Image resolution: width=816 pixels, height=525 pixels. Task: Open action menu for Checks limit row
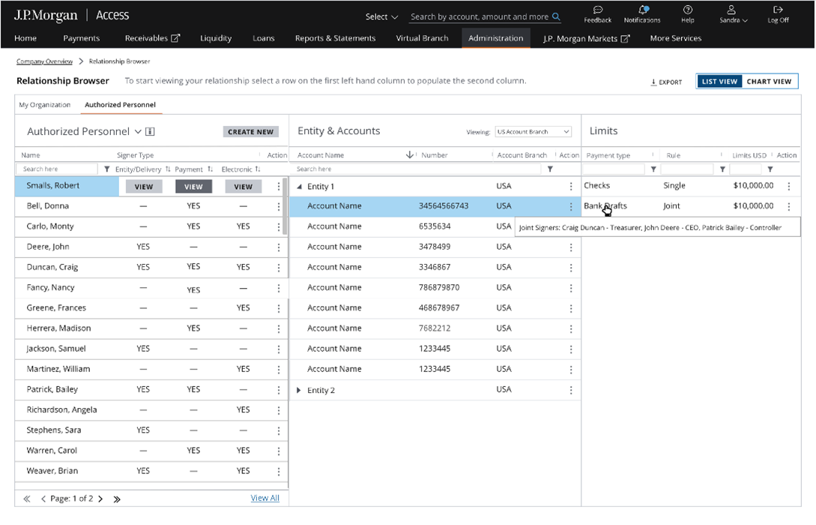(788, 186)
